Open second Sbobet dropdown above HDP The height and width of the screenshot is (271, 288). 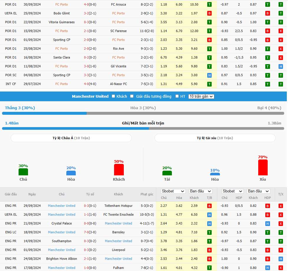pyautogui.click(x=232, y=191)
